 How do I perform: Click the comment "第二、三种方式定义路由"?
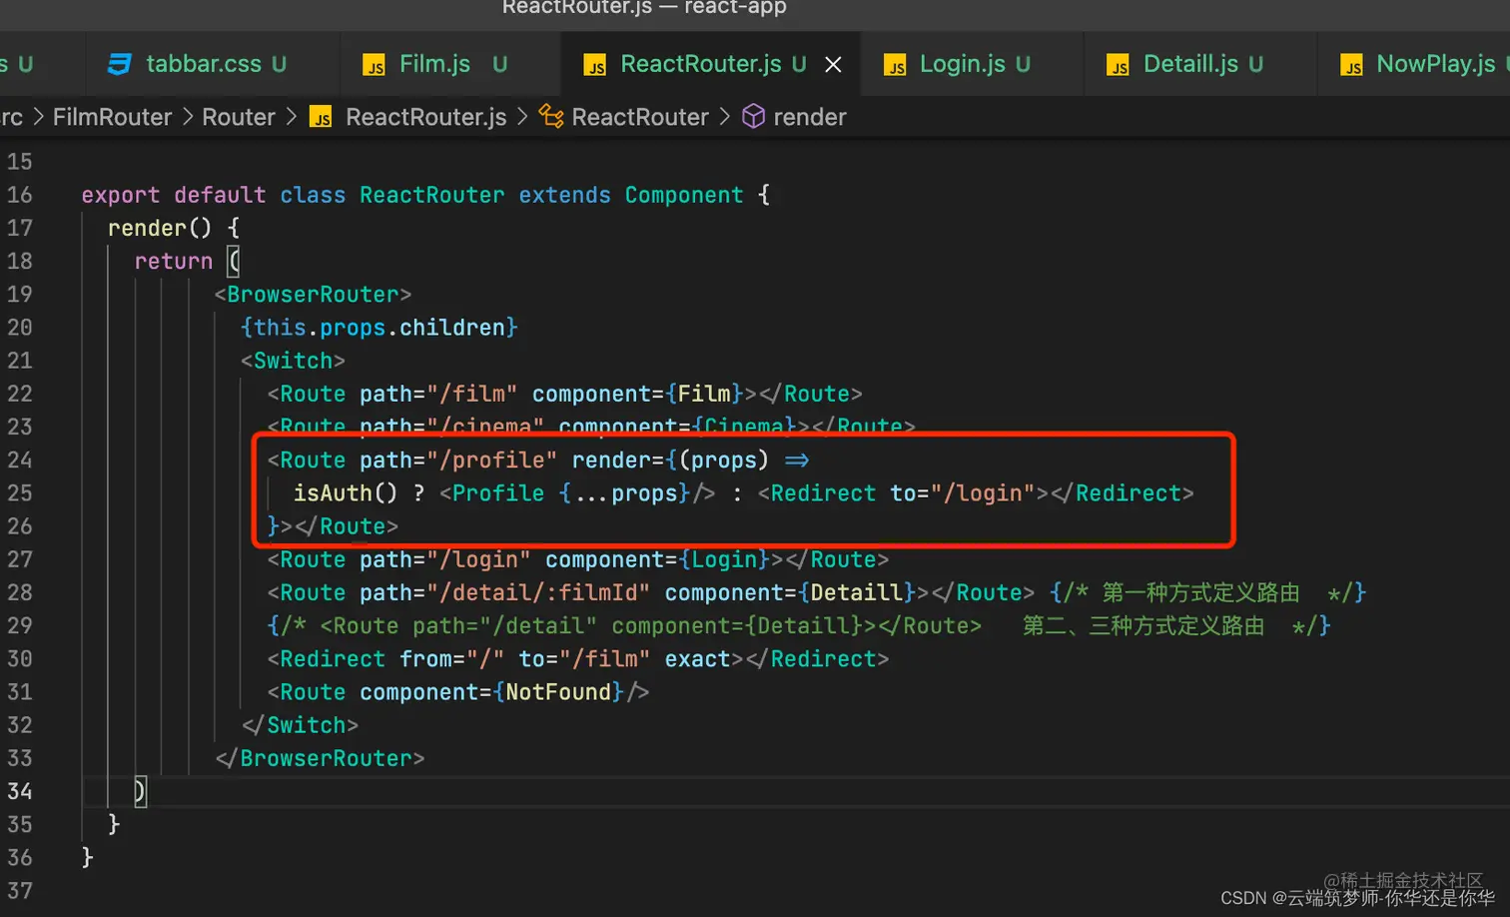[1143, 625]
